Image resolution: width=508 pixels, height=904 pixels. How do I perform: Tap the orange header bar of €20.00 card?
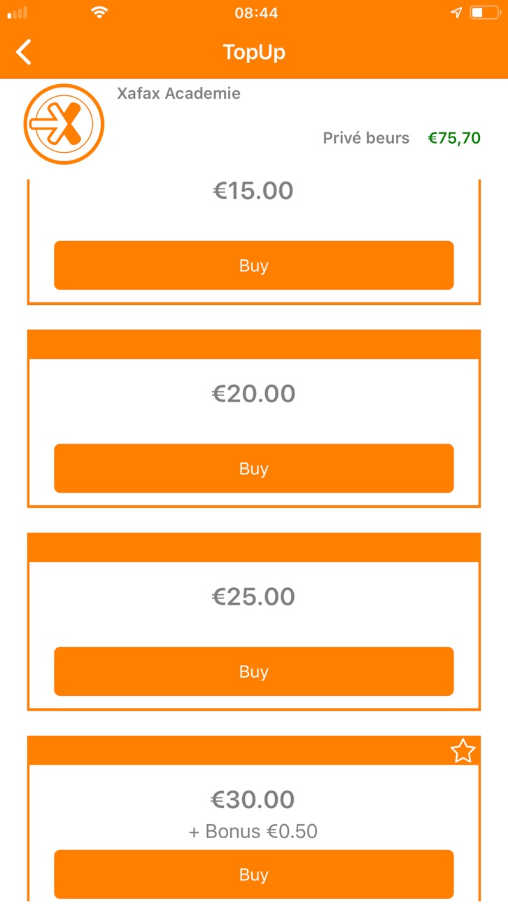pyautogui.click(x=254, y=344)
